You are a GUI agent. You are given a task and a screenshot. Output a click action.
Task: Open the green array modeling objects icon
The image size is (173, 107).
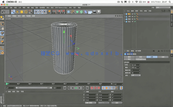(x=81, y=12)
